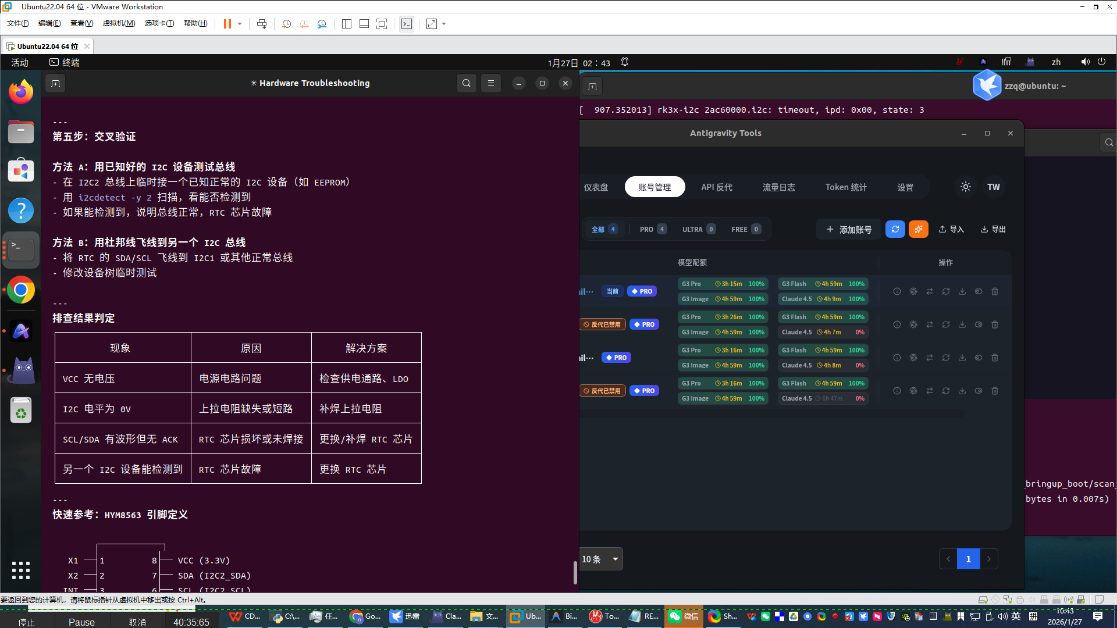1117x628 pixels.
Task: Toggle light/dark theme sun icon
Action: coord(966,187)
